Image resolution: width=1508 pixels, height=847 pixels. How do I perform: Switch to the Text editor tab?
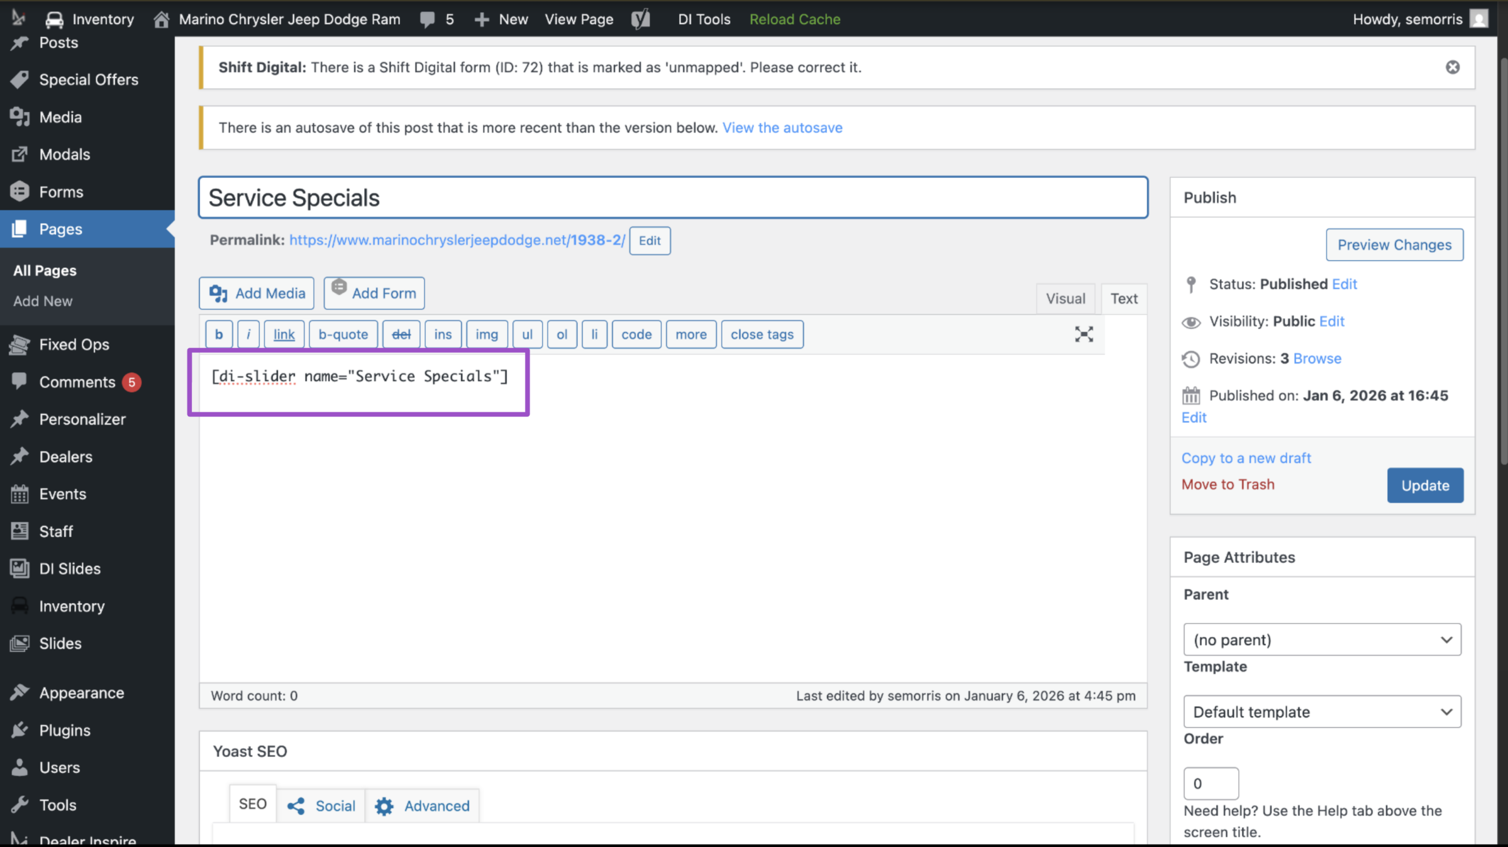point(1123,298)
